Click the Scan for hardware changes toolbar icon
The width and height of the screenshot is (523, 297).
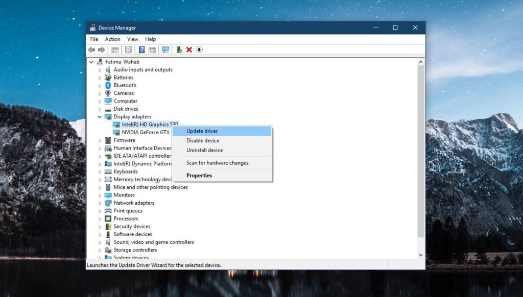click(x=165, y=49)
